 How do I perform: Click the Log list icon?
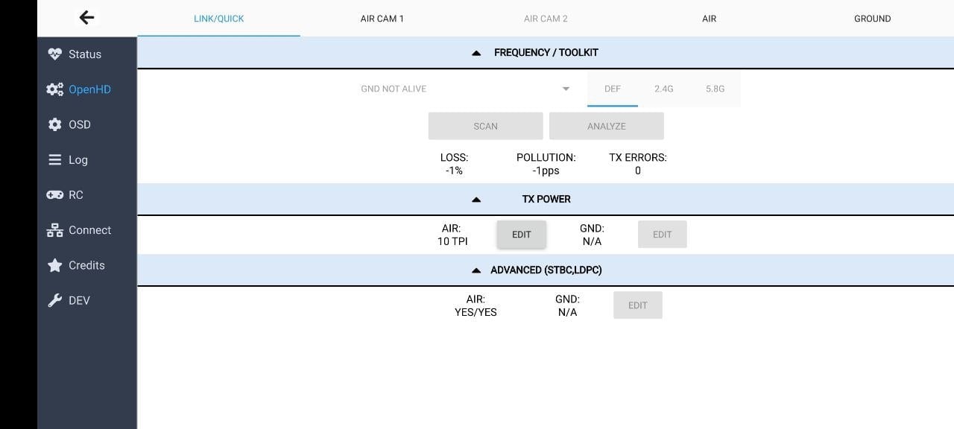click(x=54, y=160)
